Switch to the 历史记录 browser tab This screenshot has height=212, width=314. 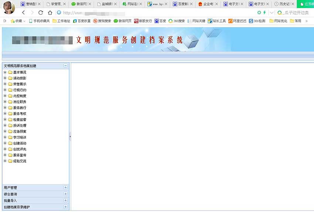click(x=284, y=4)
